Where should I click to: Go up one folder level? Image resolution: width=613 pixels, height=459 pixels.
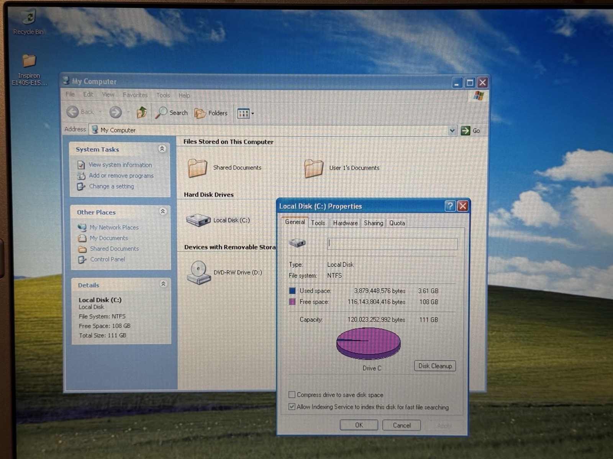click(x=142, y=112)
